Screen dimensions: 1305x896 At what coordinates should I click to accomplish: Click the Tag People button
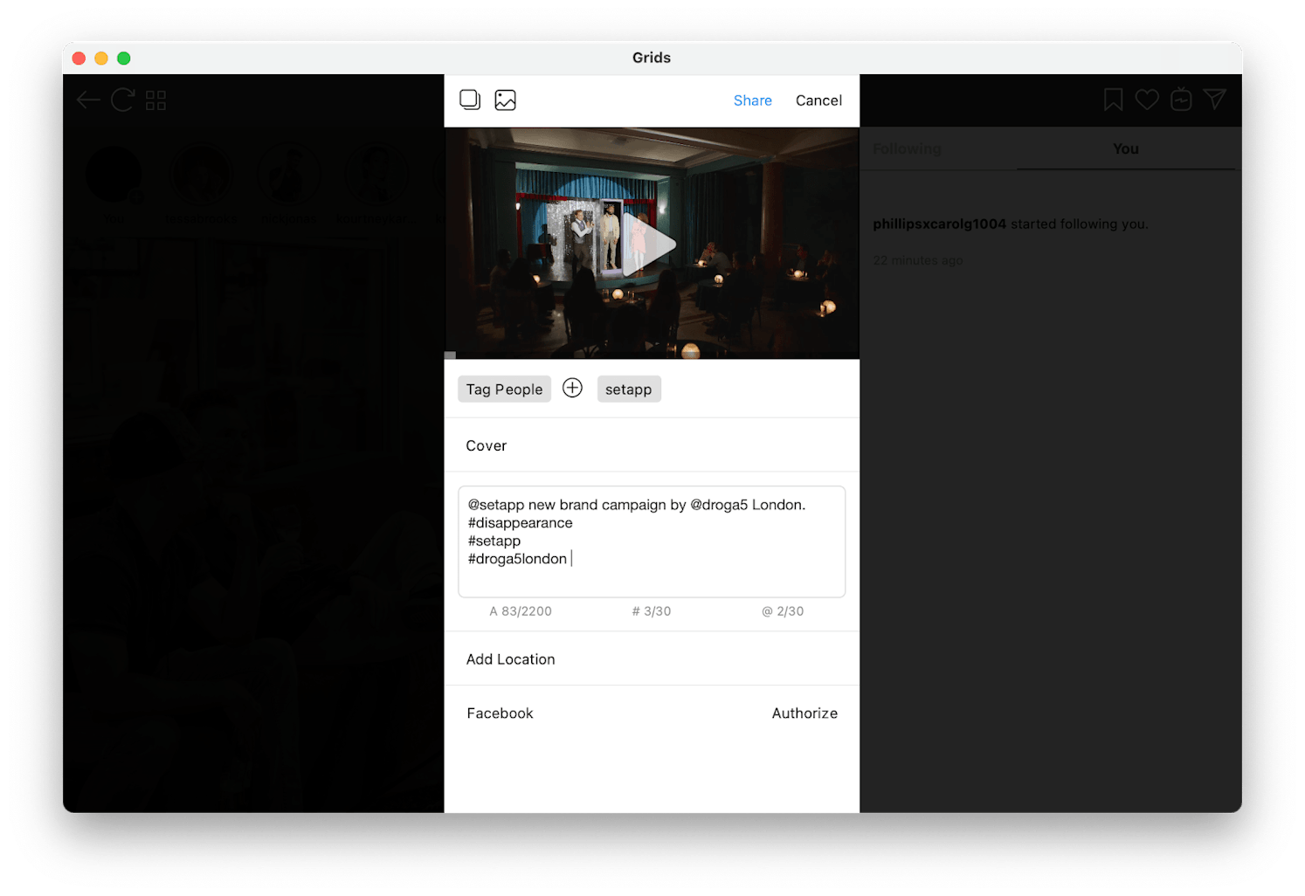tap(504, 389)
